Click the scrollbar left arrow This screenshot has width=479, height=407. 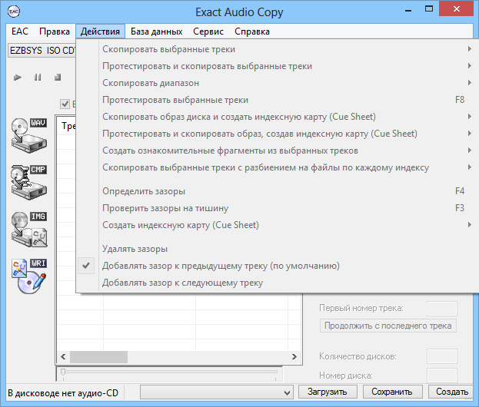tap(63, 356)
